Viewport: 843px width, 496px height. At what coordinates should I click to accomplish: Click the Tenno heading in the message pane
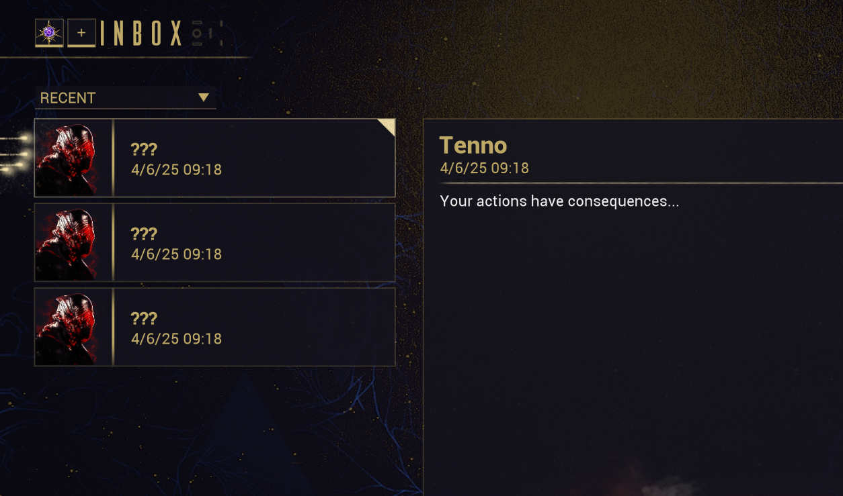[473, 145]
